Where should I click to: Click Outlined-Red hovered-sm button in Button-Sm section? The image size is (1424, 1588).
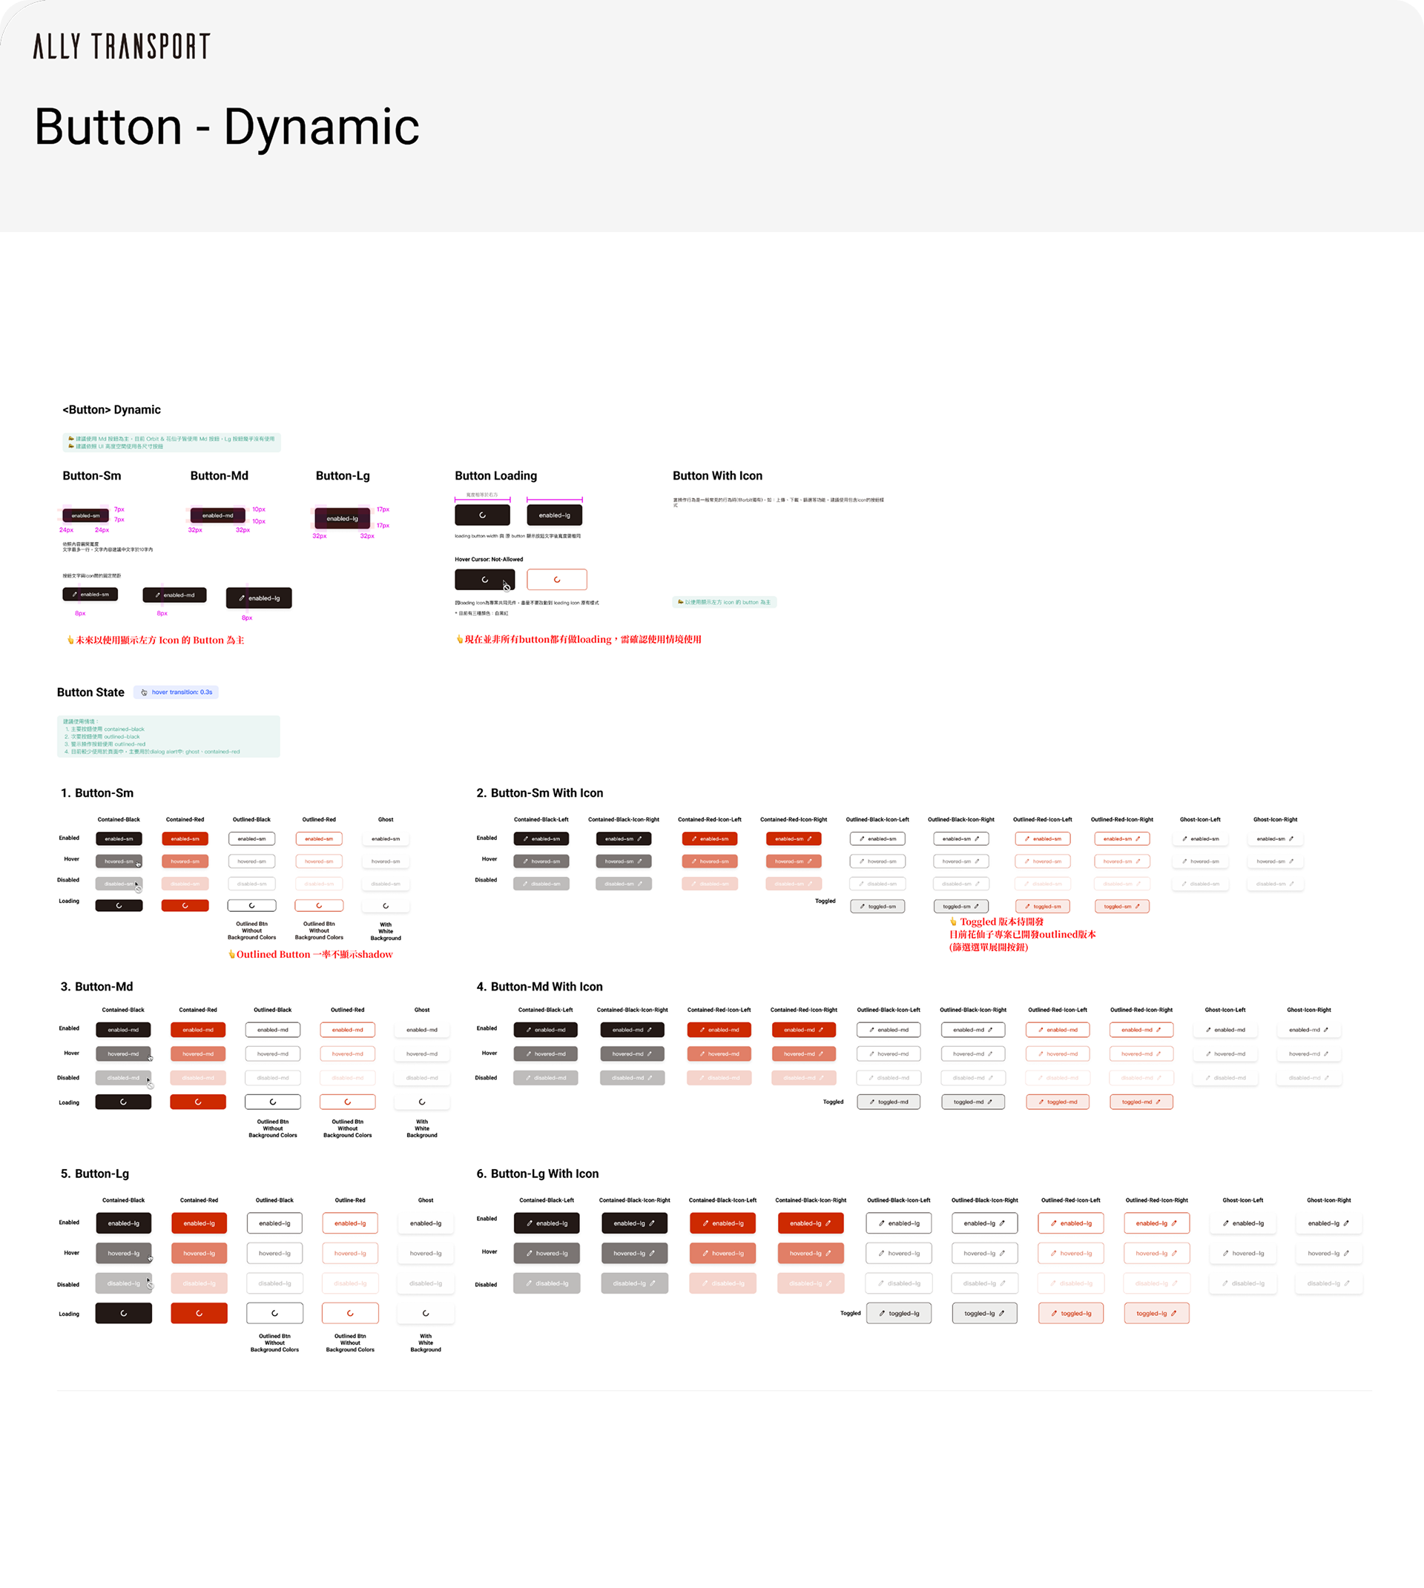tap(318, 861)
